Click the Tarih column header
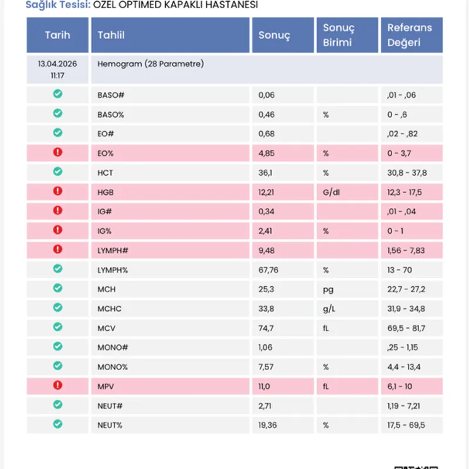 [57, 35]
